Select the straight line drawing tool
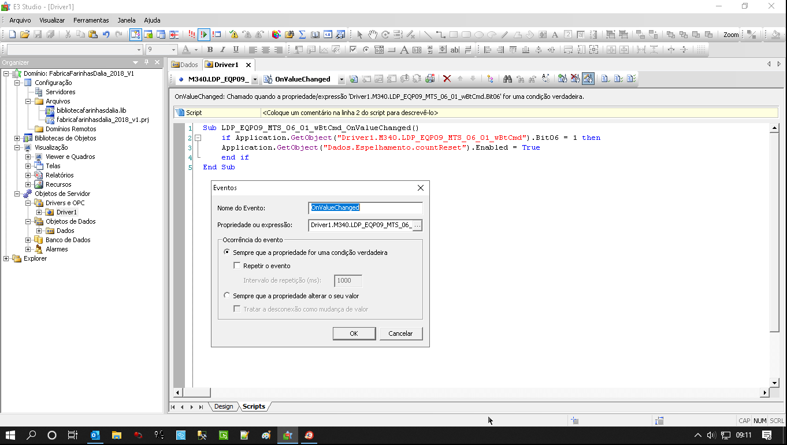 pyautogui.click(x=428, y=35)
